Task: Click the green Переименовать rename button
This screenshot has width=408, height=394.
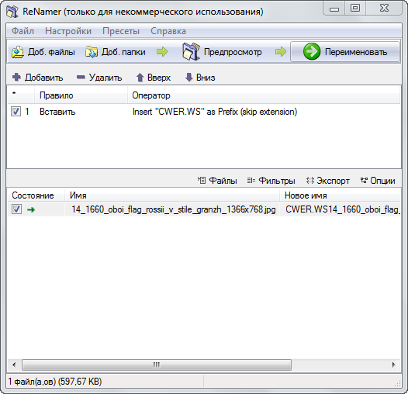Action: pyautogui.click(x=345, y=51)
